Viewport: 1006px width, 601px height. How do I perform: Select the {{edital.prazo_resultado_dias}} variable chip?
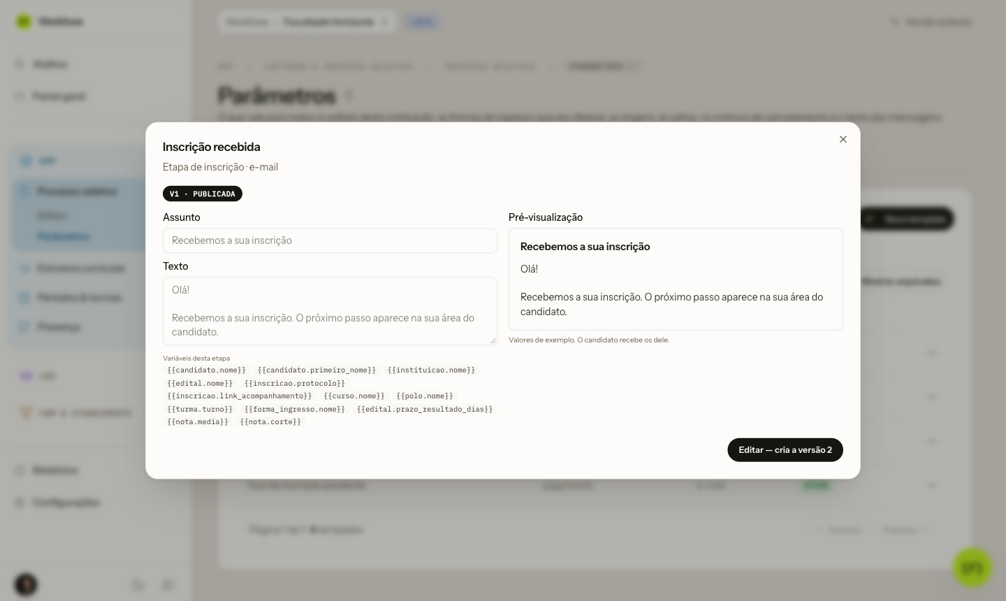(x=425, y=410)
